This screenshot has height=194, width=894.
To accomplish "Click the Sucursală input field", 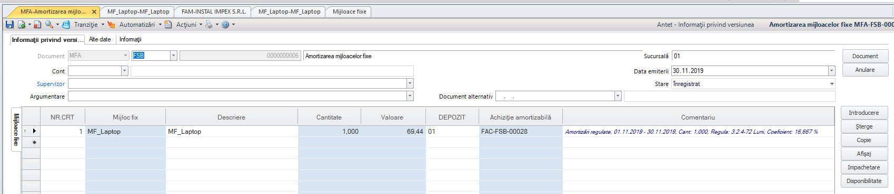I will [753, 56].
